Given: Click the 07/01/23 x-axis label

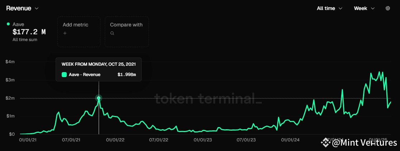Looking at the screenshot, I should click(x=247, y=140).
